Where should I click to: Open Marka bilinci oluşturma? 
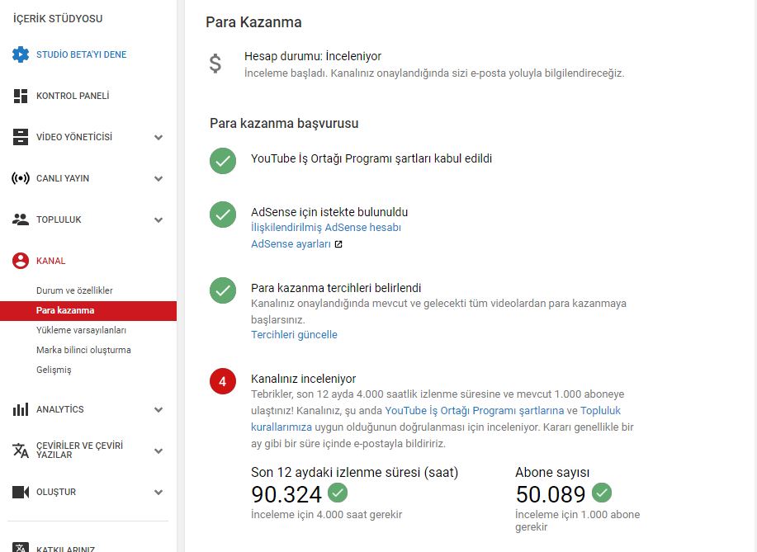pos(83,350)
